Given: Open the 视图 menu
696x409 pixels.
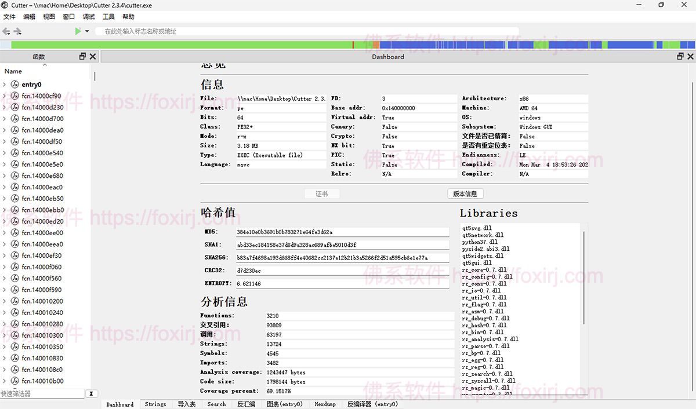Looking at the screenshot, I should pyautogui.click(x=49, y=17).
